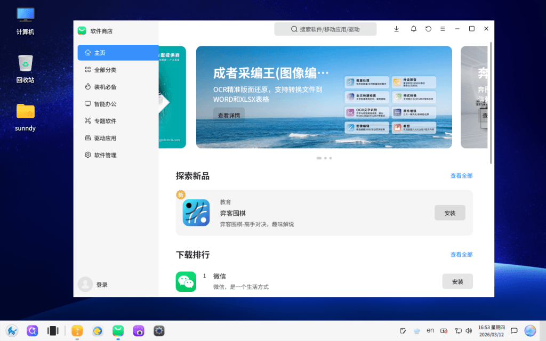
Task: Open the 微信 app icon
Action: tap(186, 281)
